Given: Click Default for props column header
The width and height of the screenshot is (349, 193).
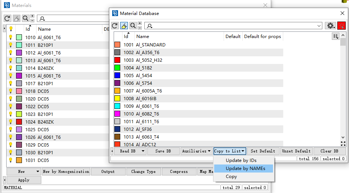Looking at the screenshot, I should coord(262,36).
